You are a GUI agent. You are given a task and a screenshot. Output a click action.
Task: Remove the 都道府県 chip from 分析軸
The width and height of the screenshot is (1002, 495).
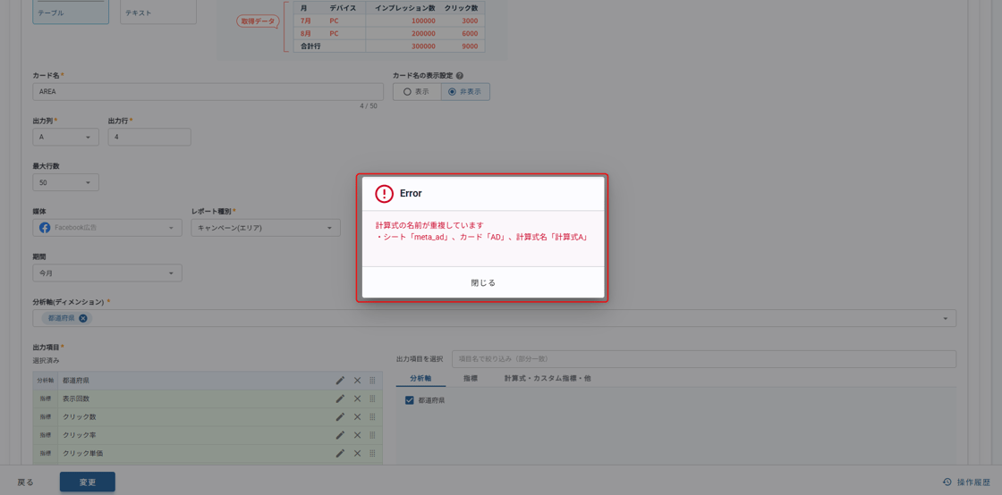pyautogui.click(x=83, y=318)
